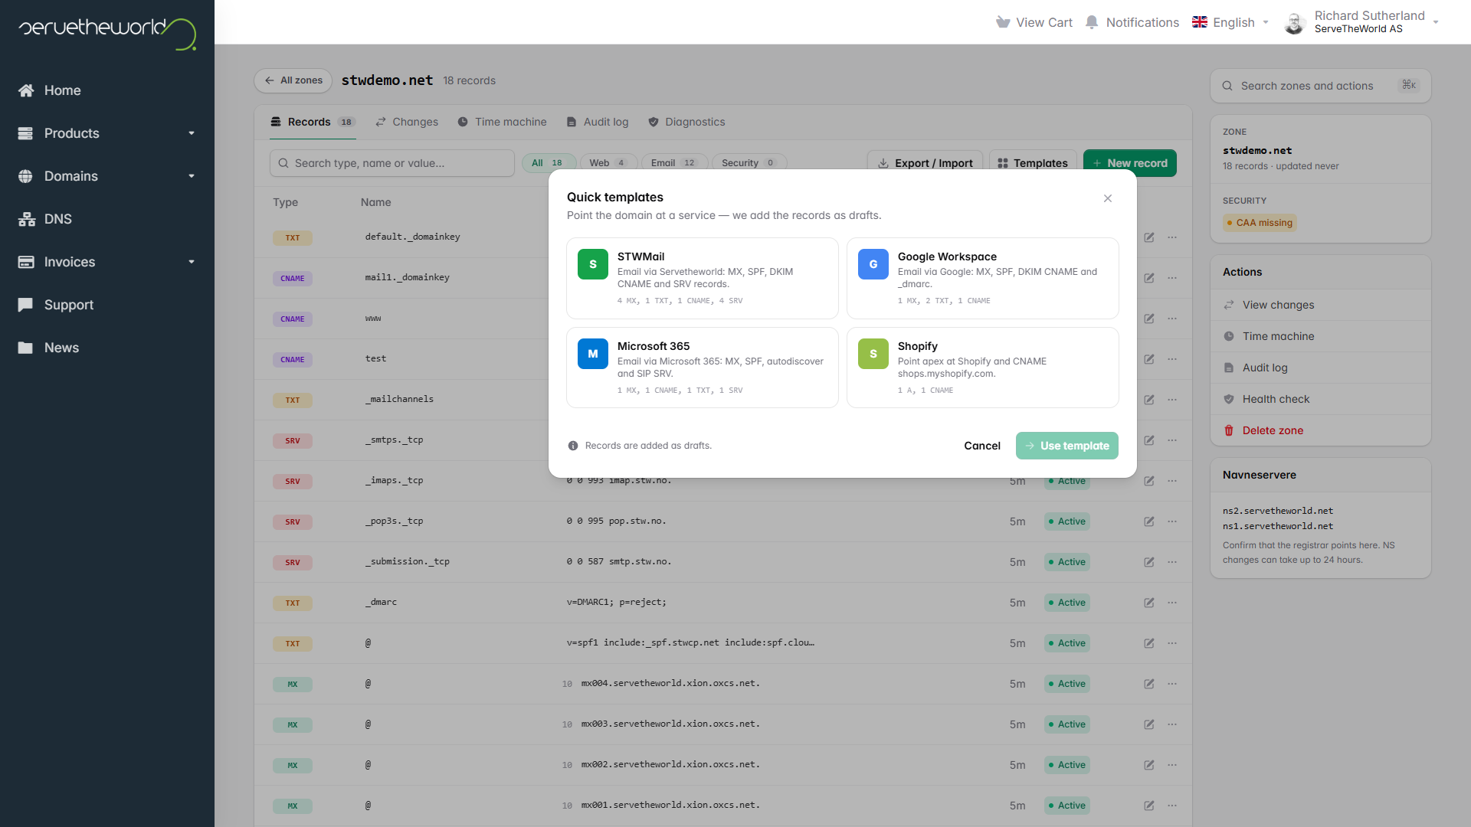Click the Shopify S icon
Viewport: 1471px width, 827px height.
tap(873, 354)
